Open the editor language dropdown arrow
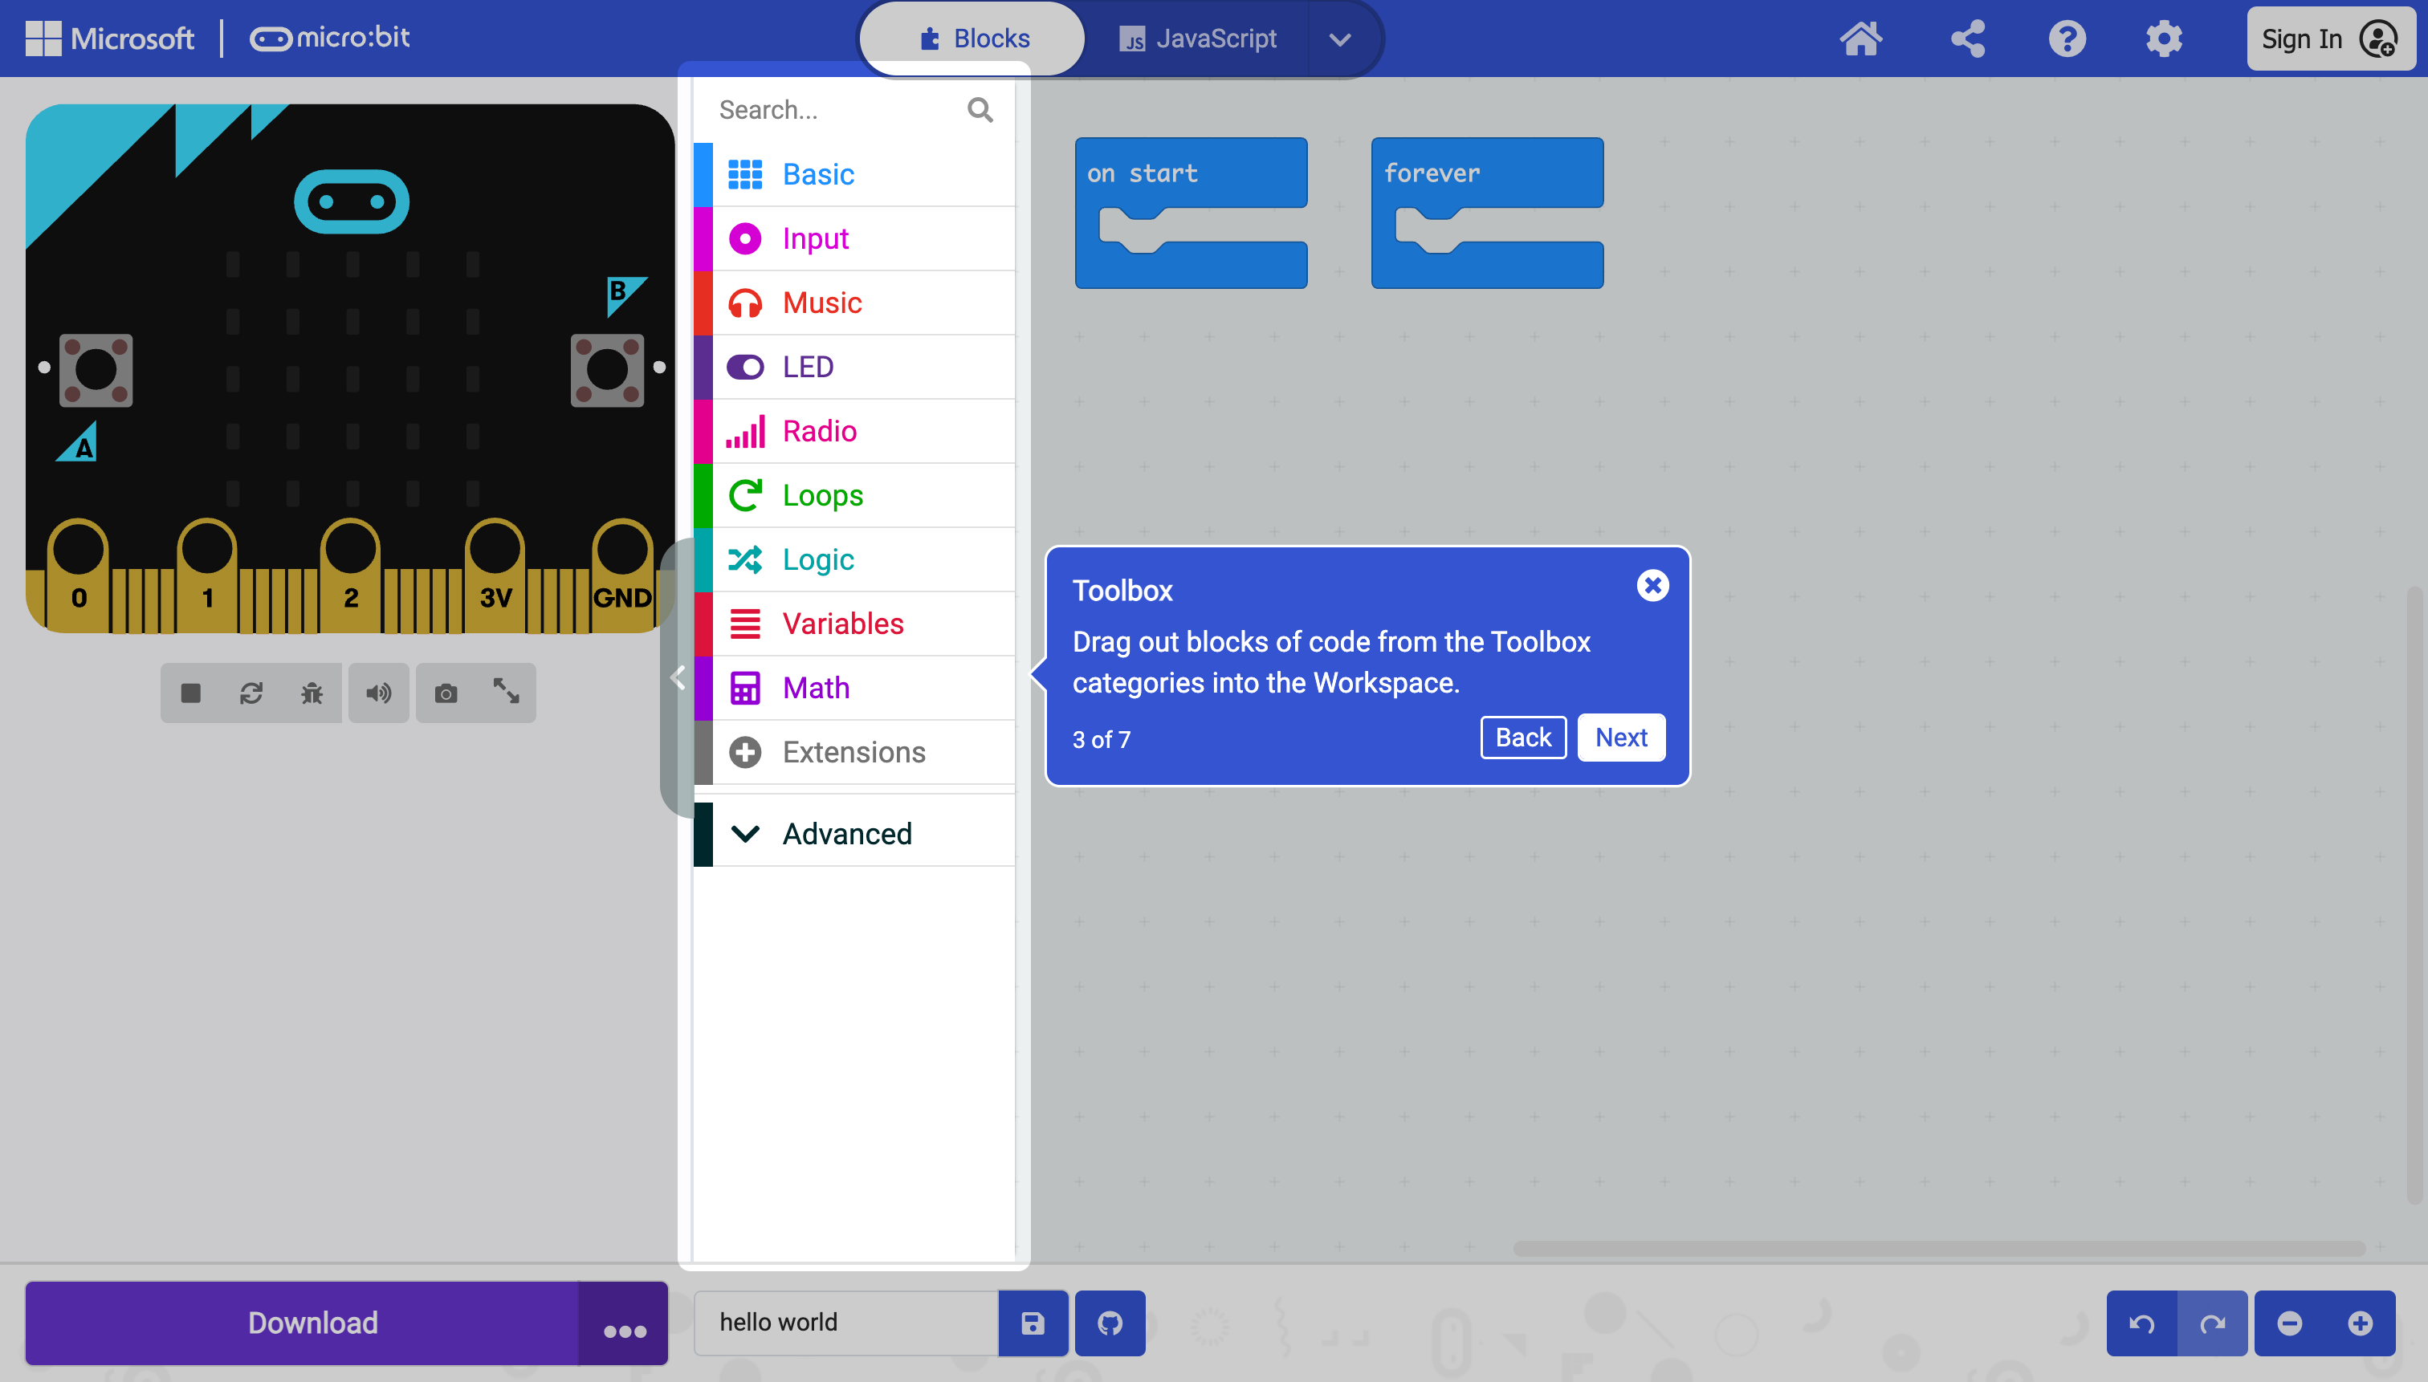Screen dimensions: 2428x1382 pos(1340,40)
